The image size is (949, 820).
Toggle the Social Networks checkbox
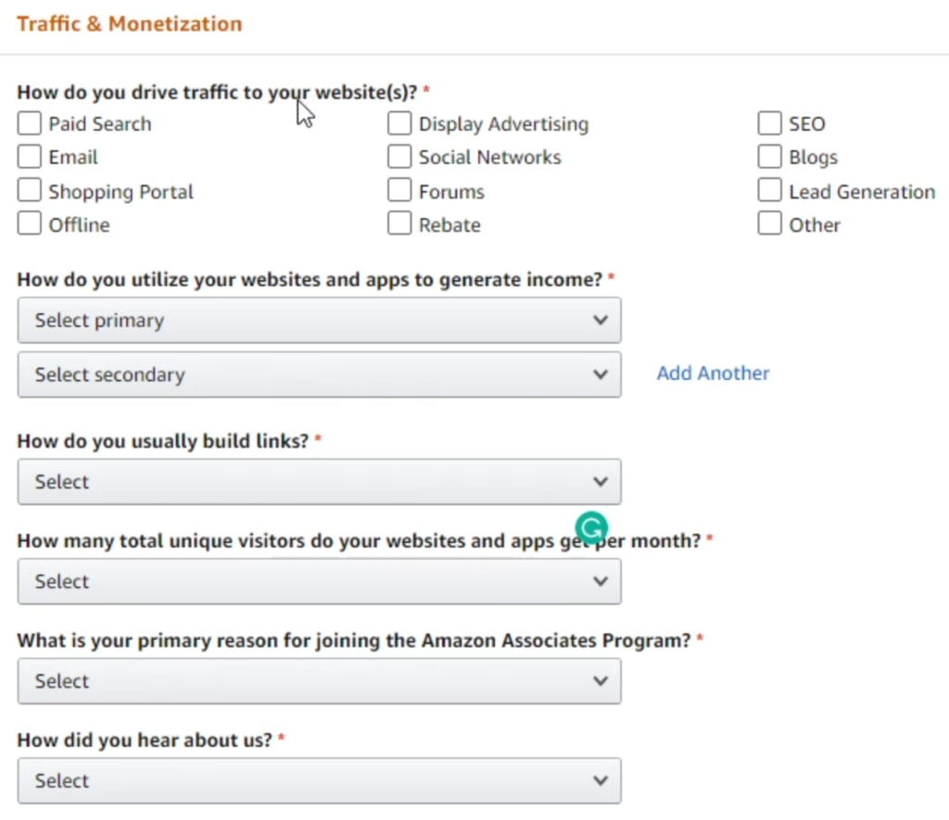[x=399, y=158]
